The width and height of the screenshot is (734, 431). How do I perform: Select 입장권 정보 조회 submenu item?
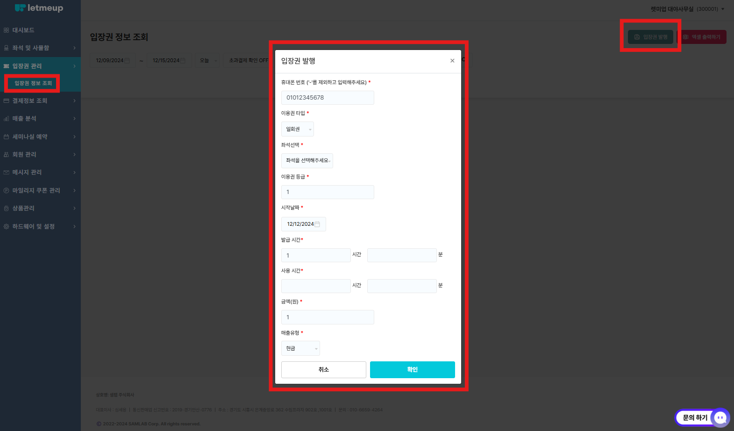(33, 83)
